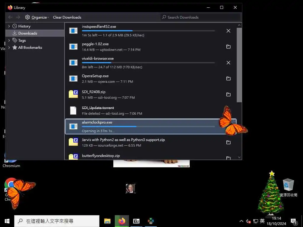Go forward with the right arrow button
The image size is (303, 227).
click(x=18, y=17)
